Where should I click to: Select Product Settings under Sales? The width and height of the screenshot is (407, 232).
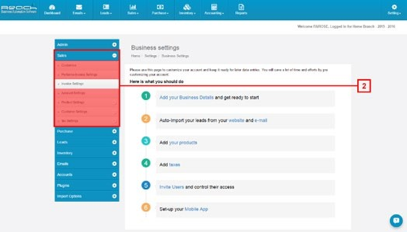(x=87, y=103)
